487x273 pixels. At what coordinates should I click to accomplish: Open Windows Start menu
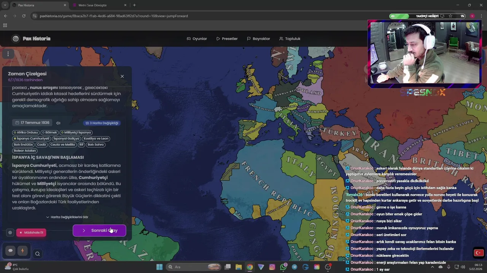point(159,267)
